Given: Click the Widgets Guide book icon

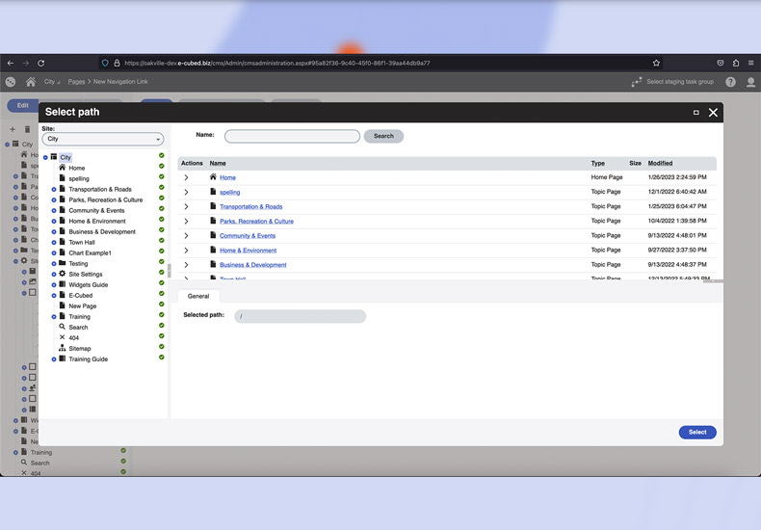Looking at the screenshot, I should point(62,285).
